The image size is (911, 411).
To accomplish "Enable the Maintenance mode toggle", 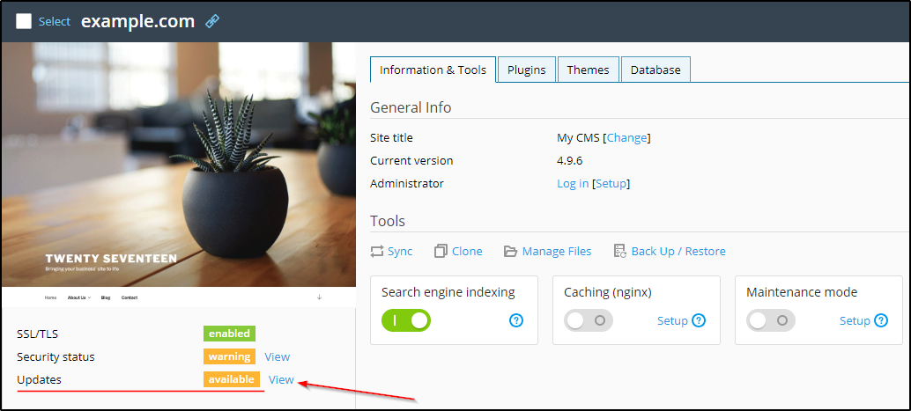I will point(770,320).
